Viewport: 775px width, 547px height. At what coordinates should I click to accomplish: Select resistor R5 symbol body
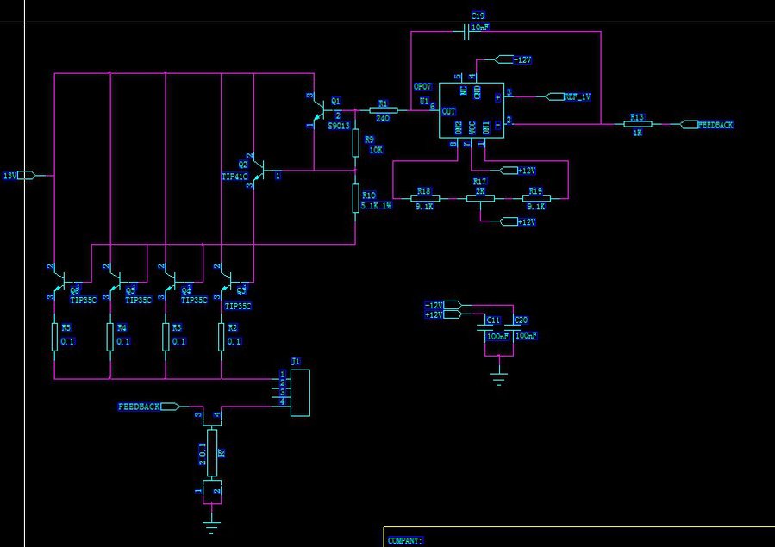tap(54, 338)
